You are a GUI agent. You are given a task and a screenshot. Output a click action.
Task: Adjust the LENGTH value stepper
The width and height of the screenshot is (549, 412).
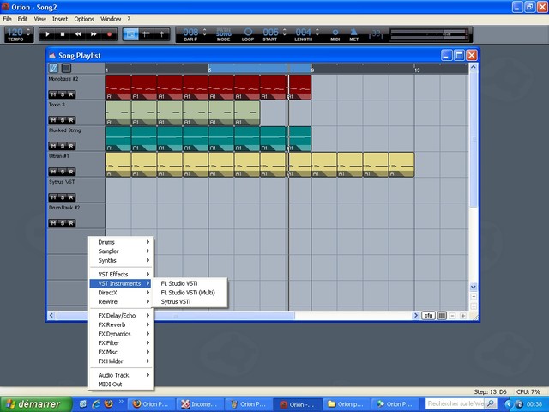[x=317, y=33]
